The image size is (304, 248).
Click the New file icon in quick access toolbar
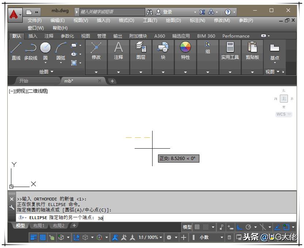pos(29,12)
